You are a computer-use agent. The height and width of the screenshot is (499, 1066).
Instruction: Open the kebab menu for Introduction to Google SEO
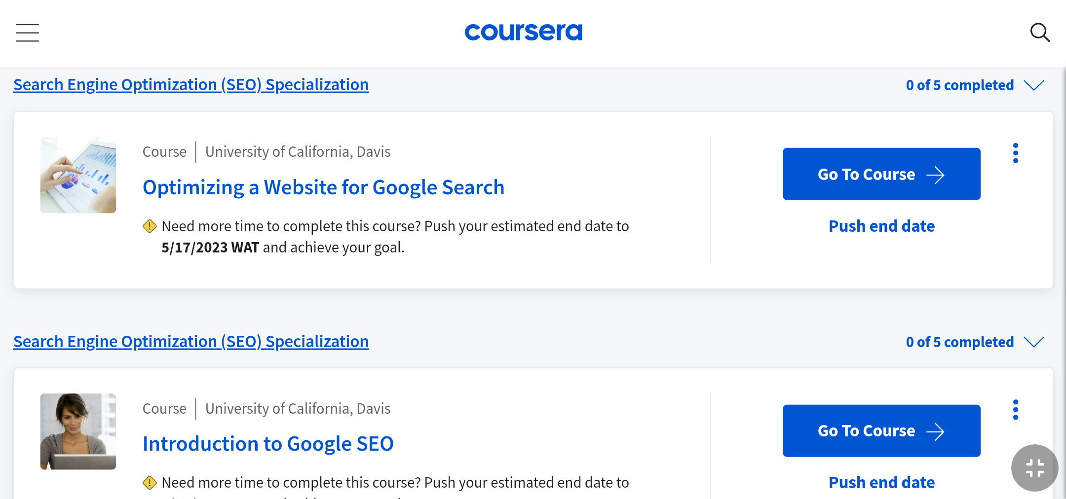(1016, 409)
